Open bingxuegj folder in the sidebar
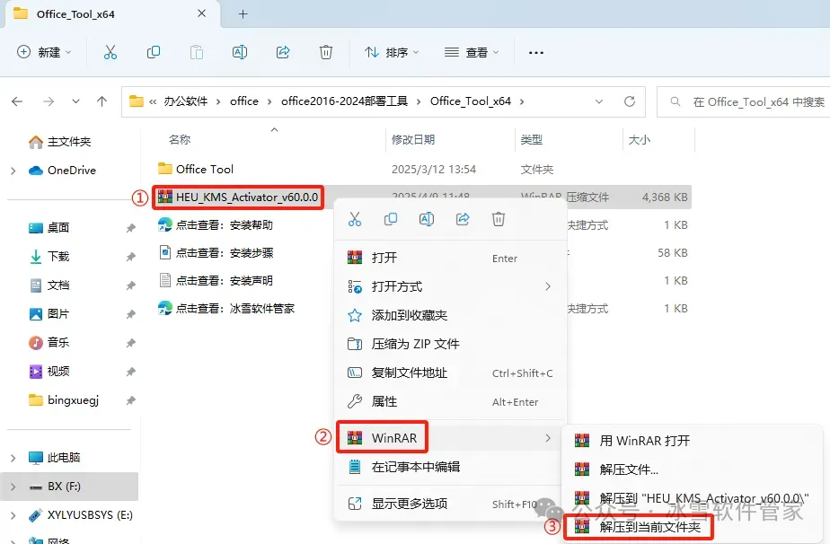830x544 pixels. (x=64, y=400)
